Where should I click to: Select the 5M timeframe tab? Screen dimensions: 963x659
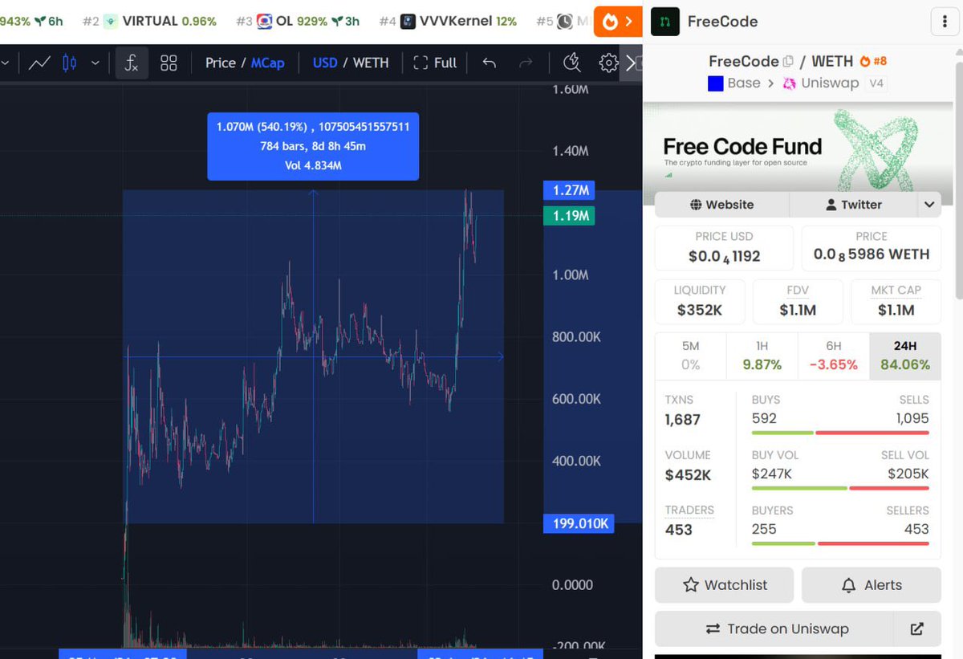tap(691, 356)
